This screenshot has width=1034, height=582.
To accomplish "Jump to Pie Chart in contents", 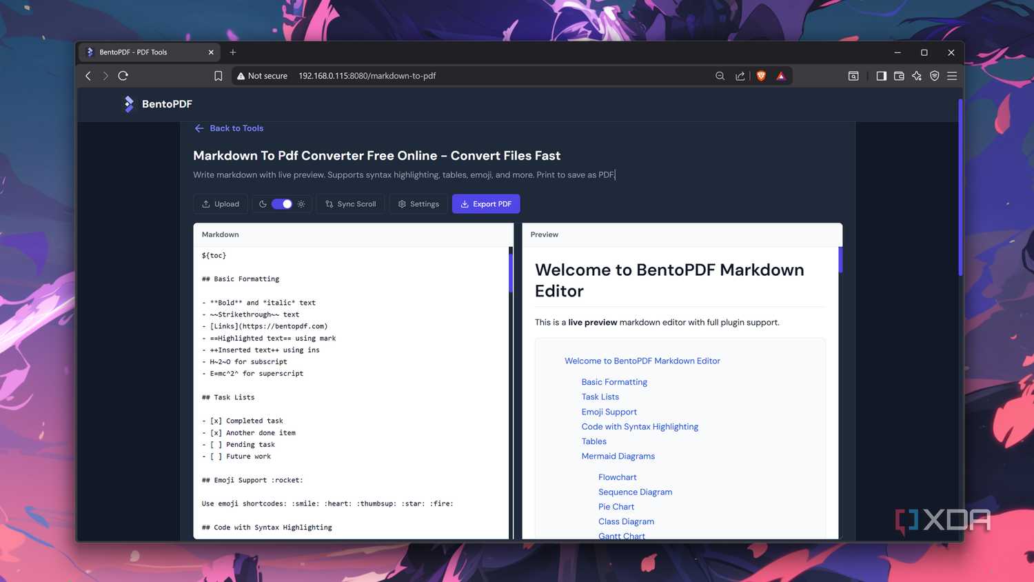I will [616, 507].
